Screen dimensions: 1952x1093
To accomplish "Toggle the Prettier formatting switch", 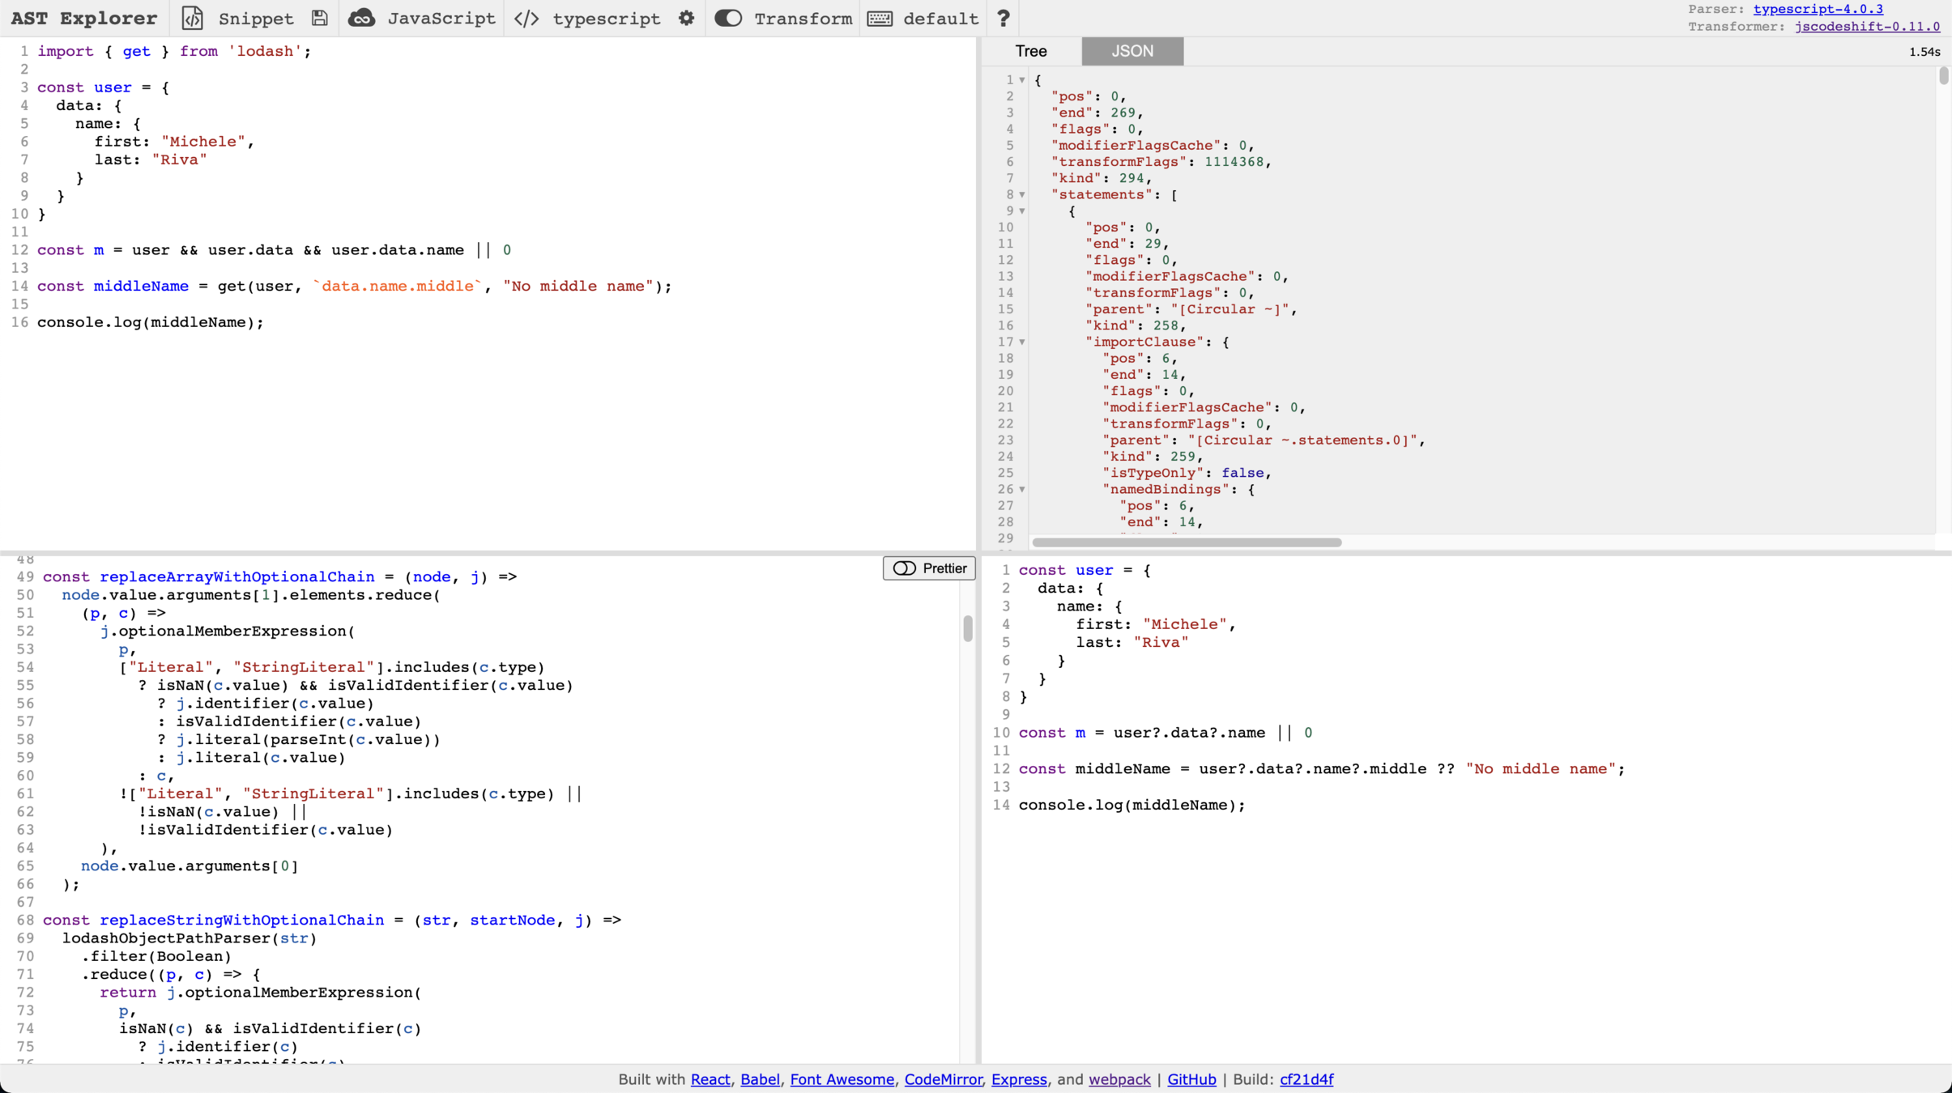I will tap(905, 568).
